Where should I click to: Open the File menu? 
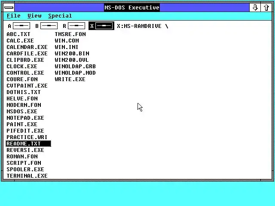point(13,16)
